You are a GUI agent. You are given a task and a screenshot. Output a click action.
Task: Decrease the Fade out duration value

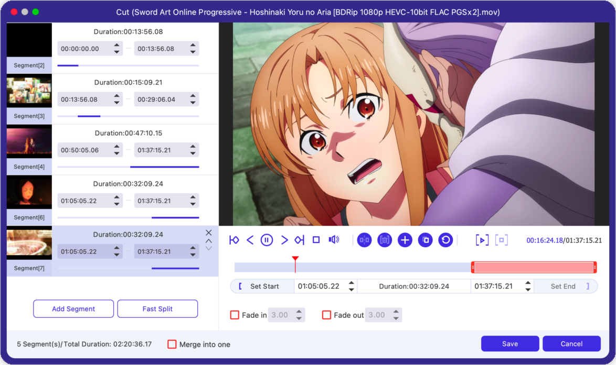(x=396, y=318)
